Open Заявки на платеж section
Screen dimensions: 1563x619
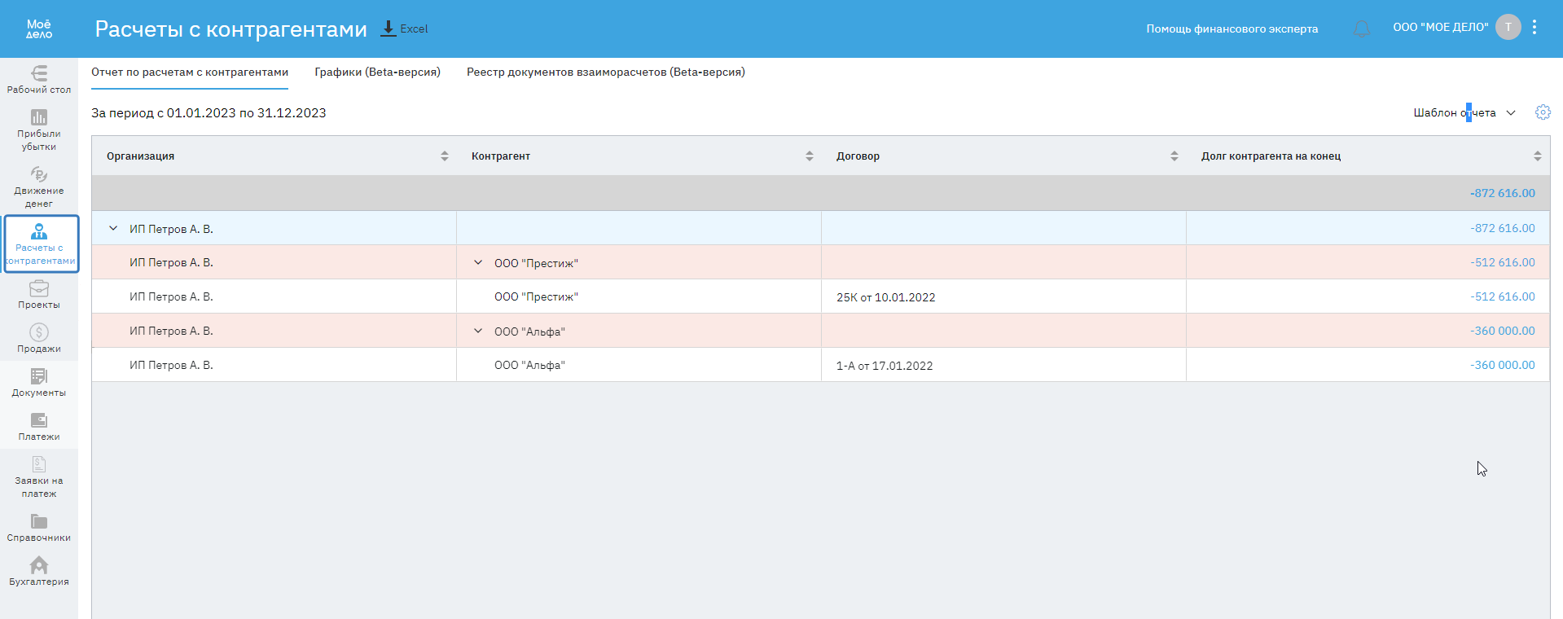(39, 477)
